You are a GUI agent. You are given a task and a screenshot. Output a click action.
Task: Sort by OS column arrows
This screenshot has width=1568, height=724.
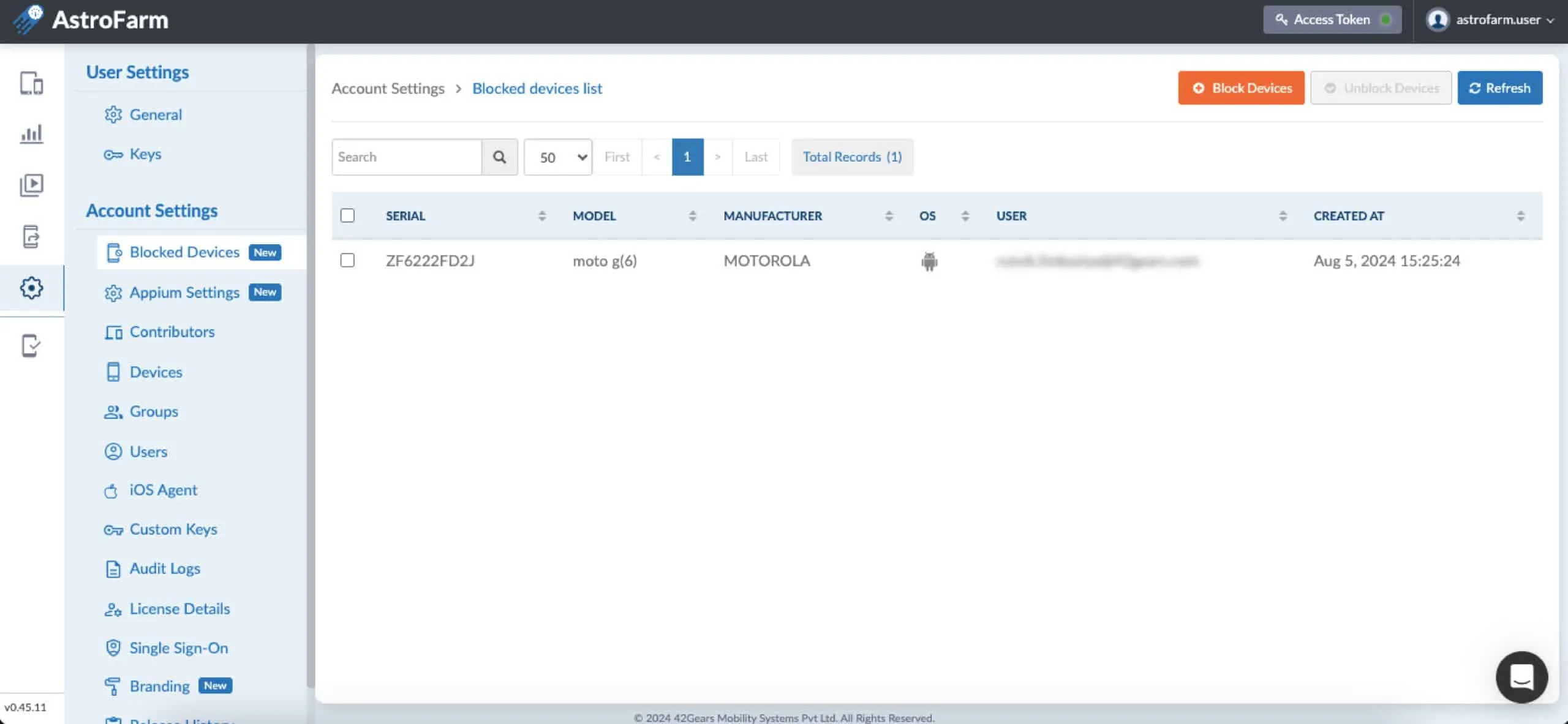pos(965,216)
